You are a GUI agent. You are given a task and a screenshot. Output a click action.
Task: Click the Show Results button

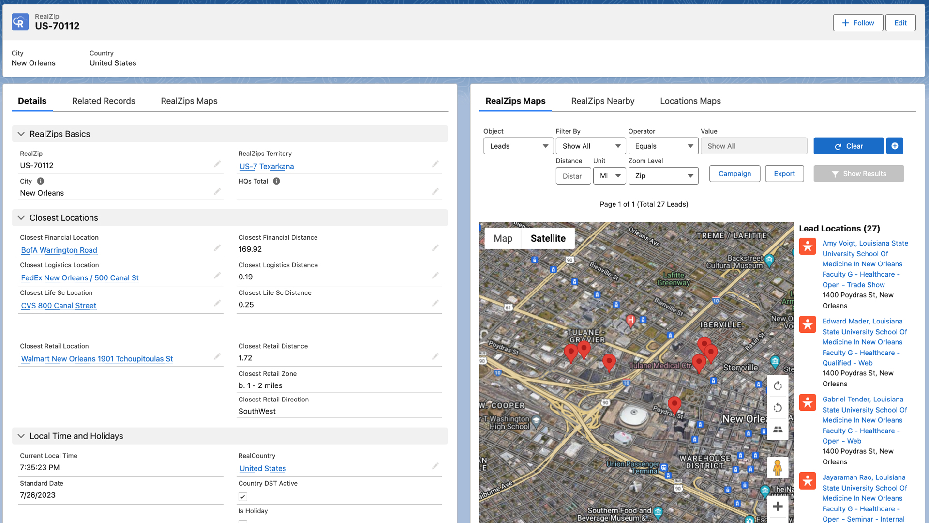[859, 174]
